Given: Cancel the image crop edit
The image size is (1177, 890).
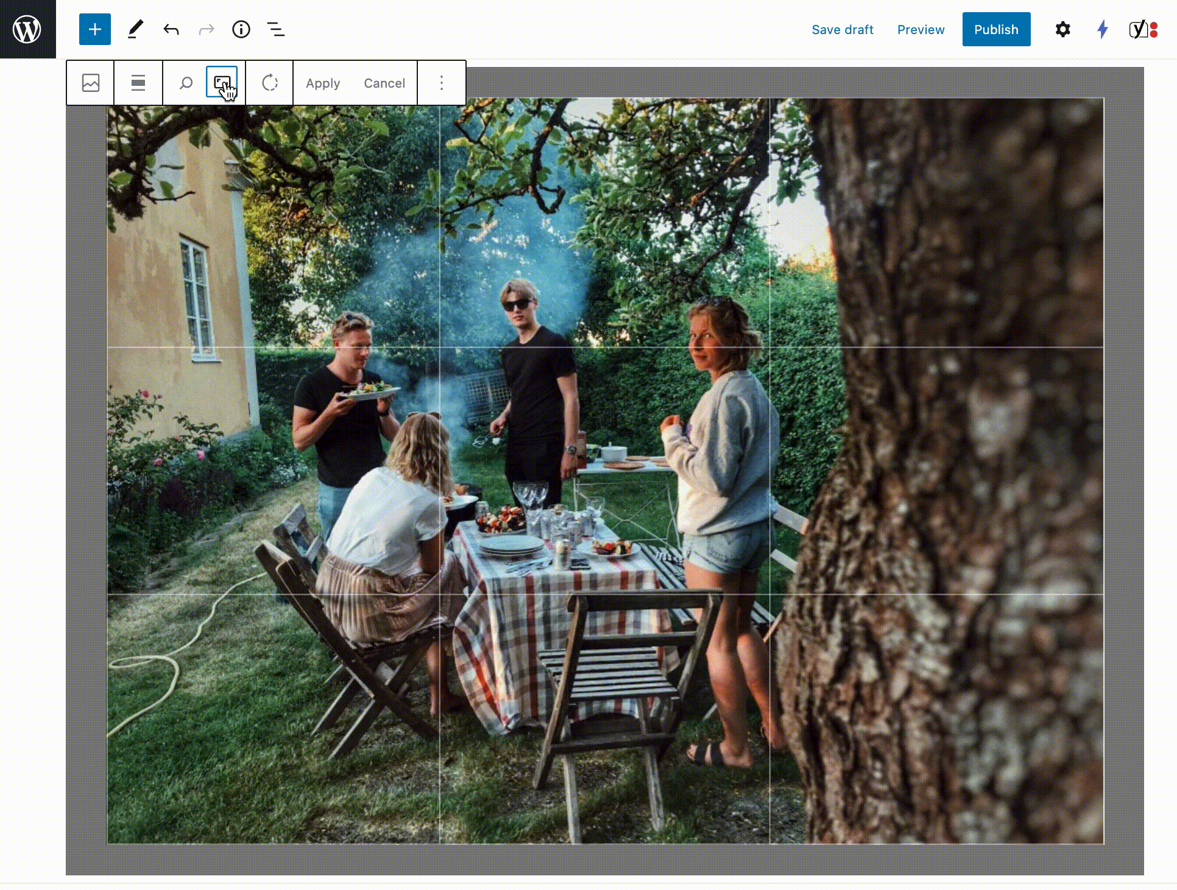Looking at the screenshot, I should coord(384,83).
